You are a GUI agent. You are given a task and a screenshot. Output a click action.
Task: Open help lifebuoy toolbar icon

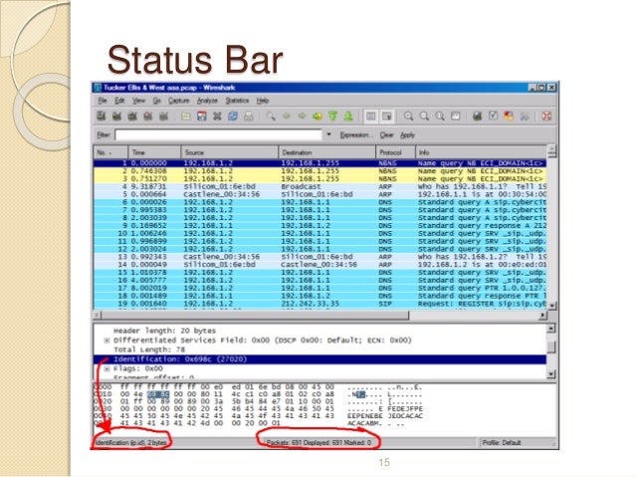pos(546,117)
